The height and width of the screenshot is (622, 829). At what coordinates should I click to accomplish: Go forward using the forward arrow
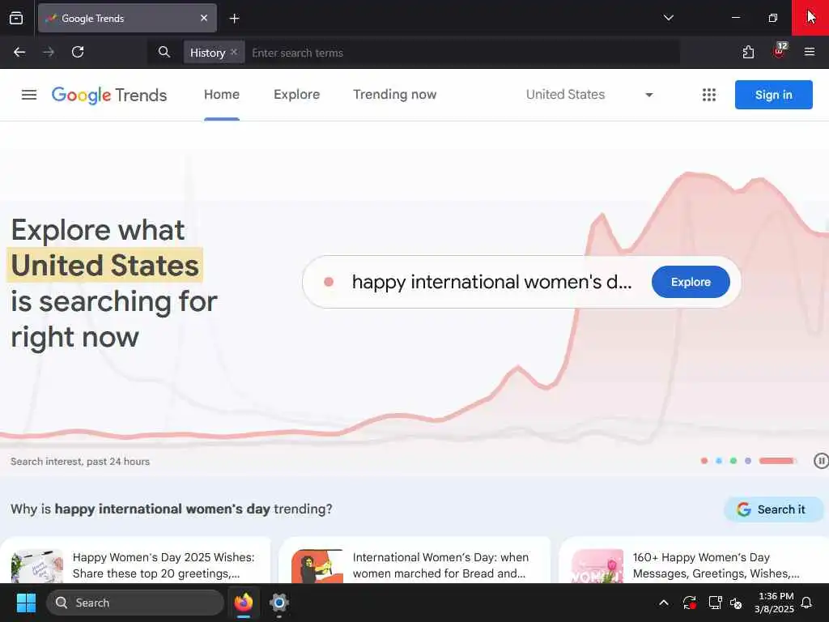point(49,52)
